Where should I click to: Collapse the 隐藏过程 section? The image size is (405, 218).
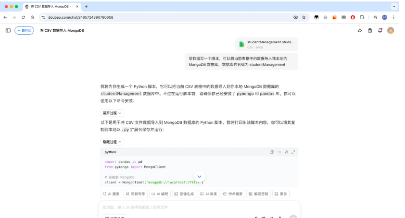click(x=112, y=142)
